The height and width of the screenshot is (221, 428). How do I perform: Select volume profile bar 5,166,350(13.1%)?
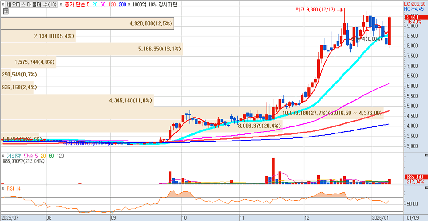pos(92,49)
